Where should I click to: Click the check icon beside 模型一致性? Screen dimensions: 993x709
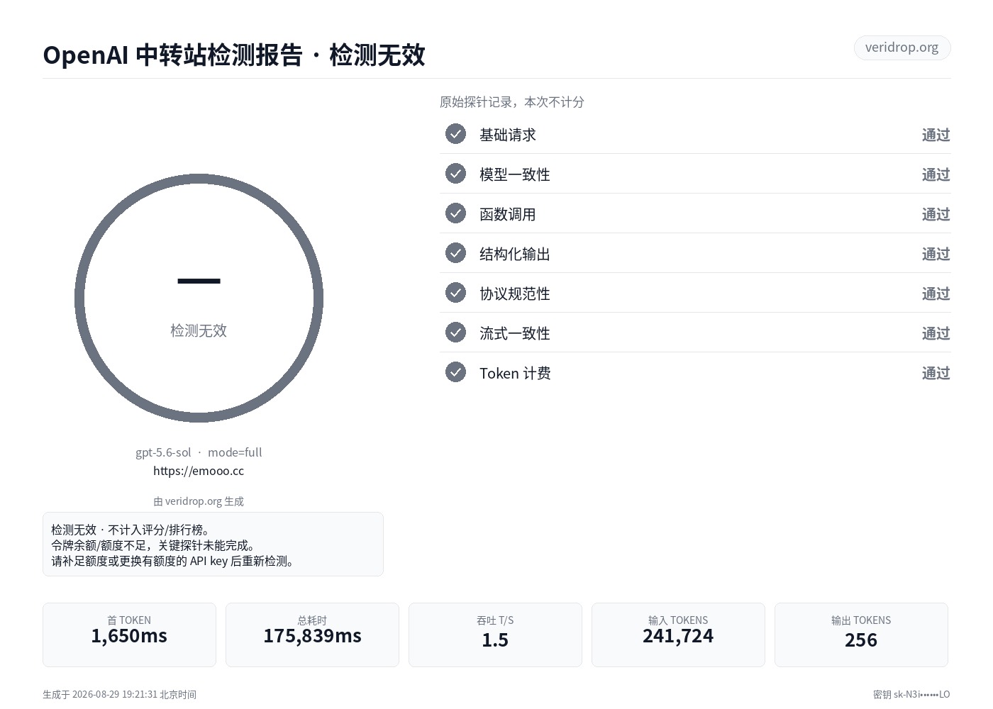[x=455, y=174]
